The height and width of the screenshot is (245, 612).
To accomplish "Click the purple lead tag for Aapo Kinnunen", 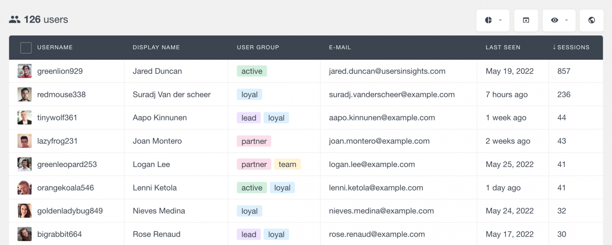I will point(249,118).
